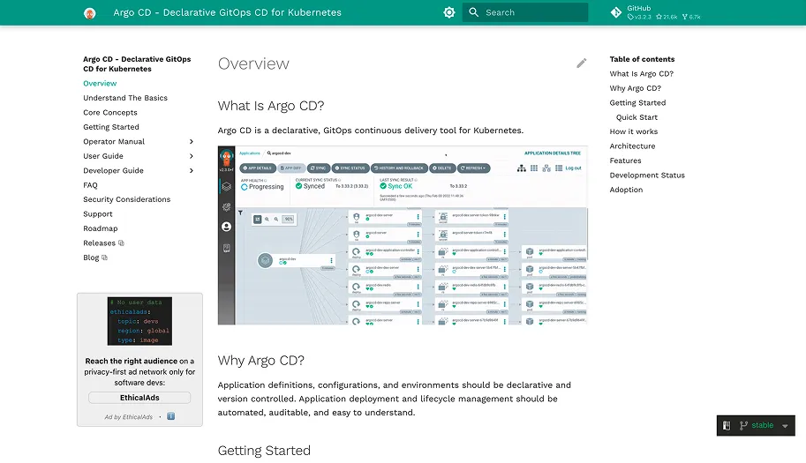The height and width of the screenshot is (463, 806).
Task: Click the EthicalAds button in ad
Action: pyautogui.click(x=139, y=398)
